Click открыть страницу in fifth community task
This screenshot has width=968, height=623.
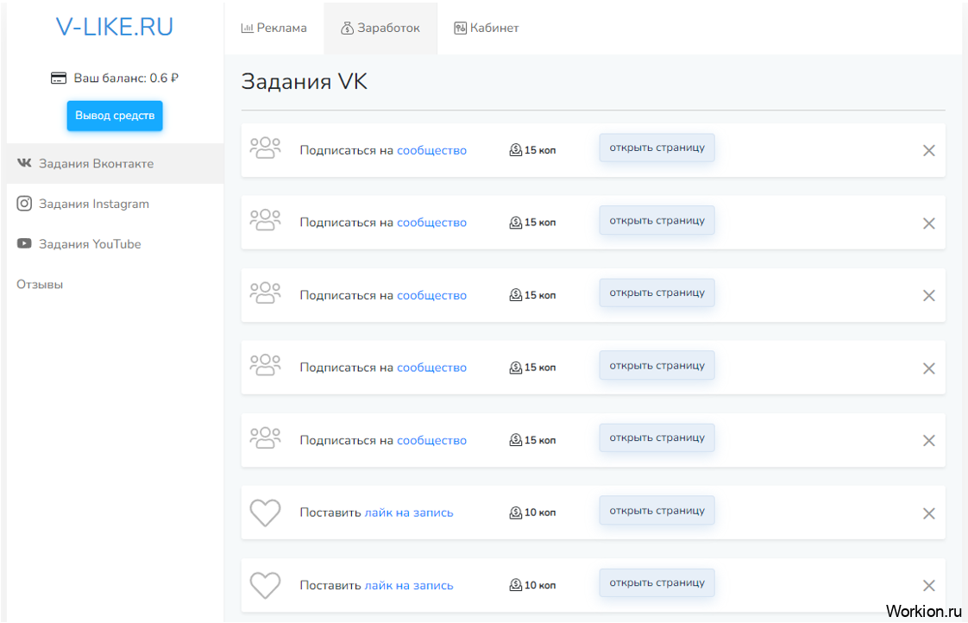[x=657, y=437]
